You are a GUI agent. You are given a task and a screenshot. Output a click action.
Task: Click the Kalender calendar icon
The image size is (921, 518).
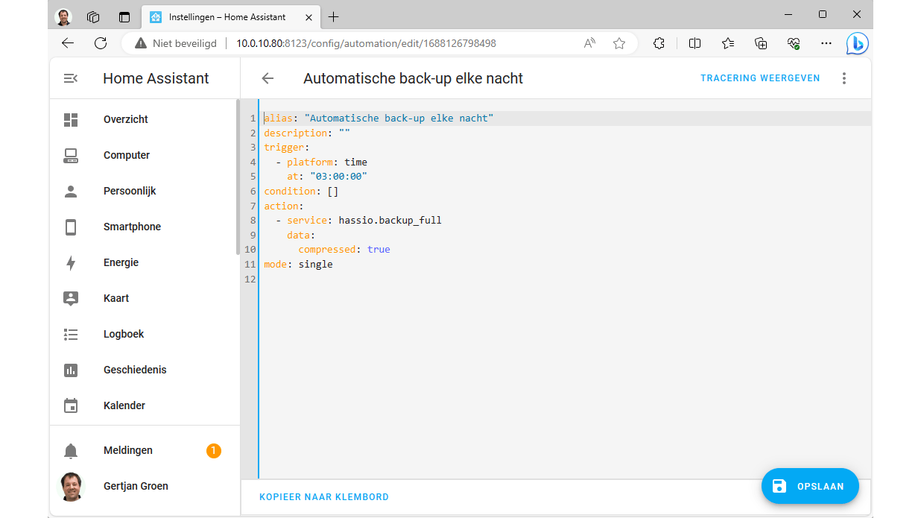pos(71,405)
